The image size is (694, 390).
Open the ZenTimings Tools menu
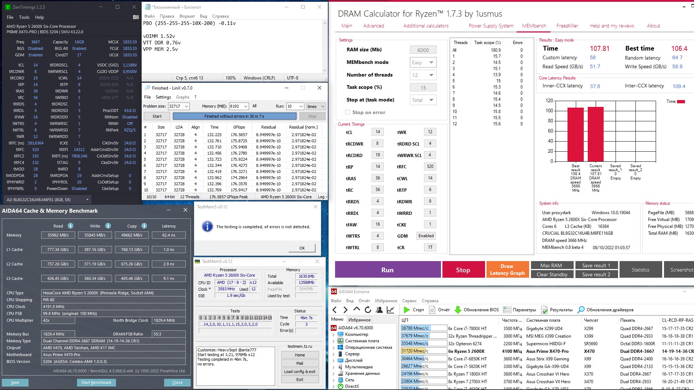[24, 17]
